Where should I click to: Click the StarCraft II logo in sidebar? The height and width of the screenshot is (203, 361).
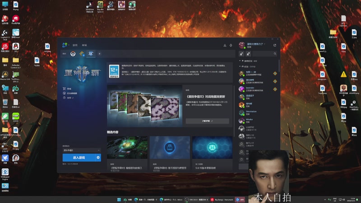82,74
